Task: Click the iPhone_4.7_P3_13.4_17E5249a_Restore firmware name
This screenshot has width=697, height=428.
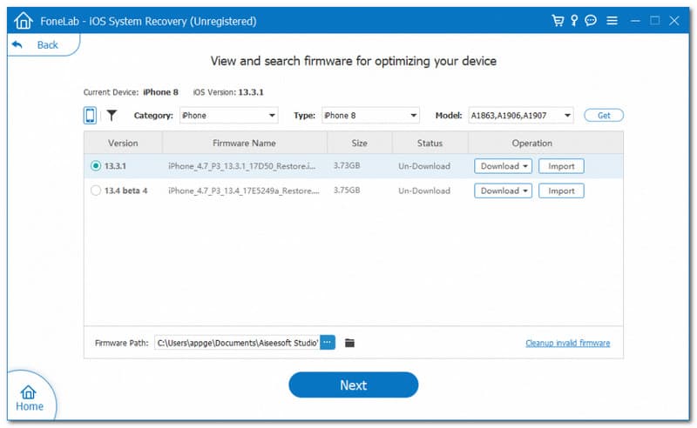Action: 244,191
